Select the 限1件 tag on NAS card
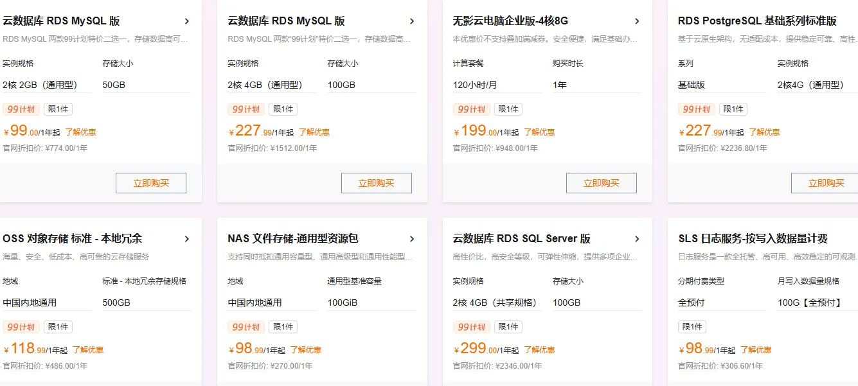Image resolution: width=858 pixels, height=386 pixels. click(283, 326)
